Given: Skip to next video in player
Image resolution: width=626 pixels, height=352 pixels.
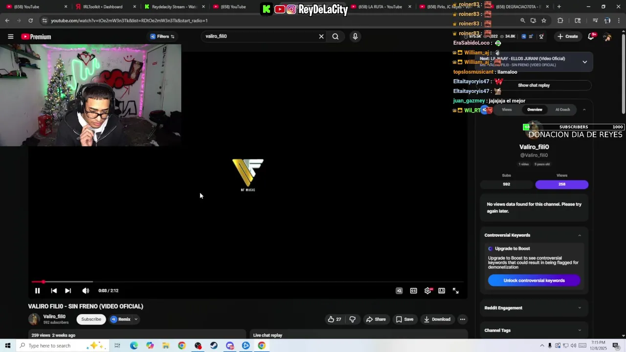Looking at the screenshot, I should coord(68,290).
